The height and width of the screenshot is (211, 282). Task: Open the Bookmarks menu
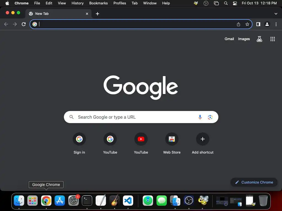[x=99, y=3]
